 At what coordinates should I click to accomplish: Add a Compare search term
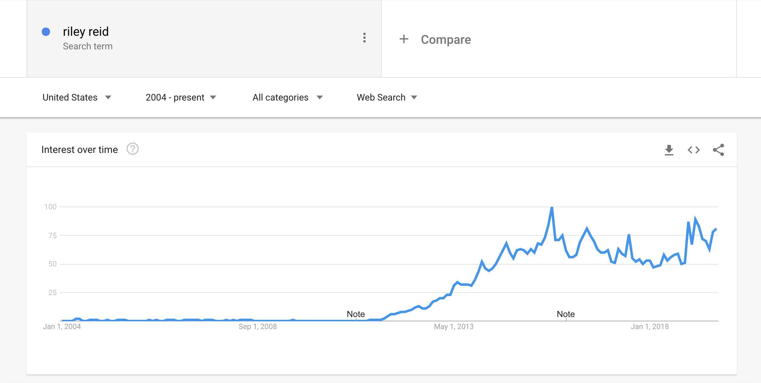(446, 39)
